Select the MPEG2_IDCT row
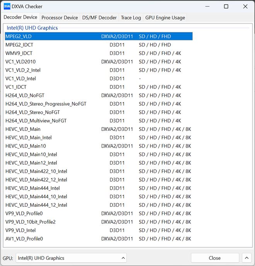Screen dimensions: 255x266 point(99,45)
